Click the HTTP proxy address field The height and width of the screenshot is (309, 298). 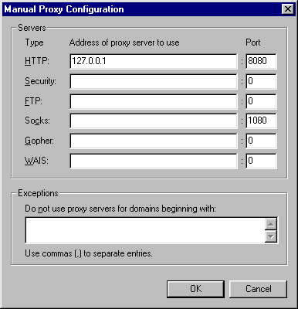154,61
